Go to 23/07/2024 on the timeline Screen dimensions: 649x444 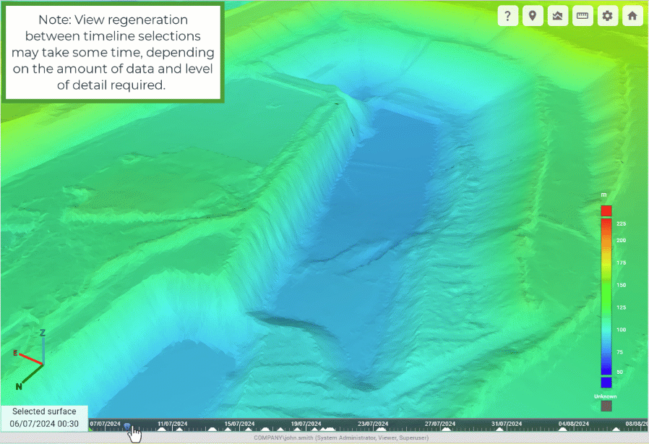coord(372,423)
